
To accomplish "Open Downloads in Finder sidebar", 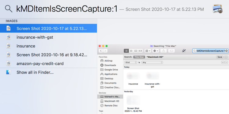I will [x=110, y=65].
